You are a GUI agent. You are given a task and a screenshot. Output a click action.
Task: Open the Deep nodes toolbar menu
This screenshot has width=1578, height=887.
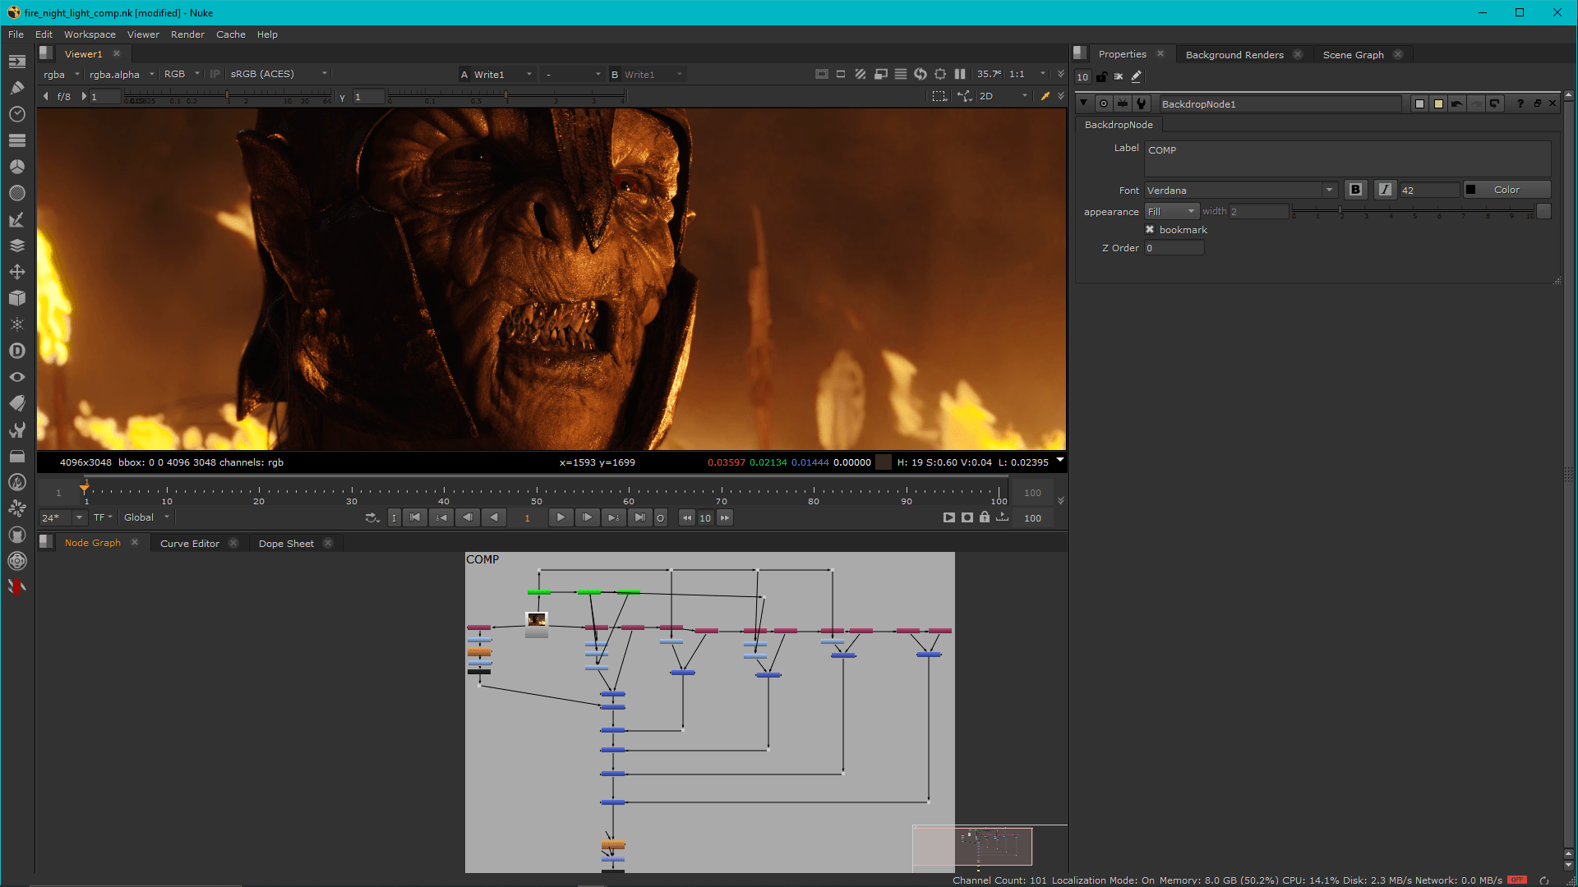(17, 351)
